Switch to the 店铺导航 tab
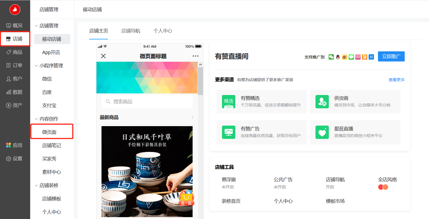The image size is (429, 219). [131, 31]
